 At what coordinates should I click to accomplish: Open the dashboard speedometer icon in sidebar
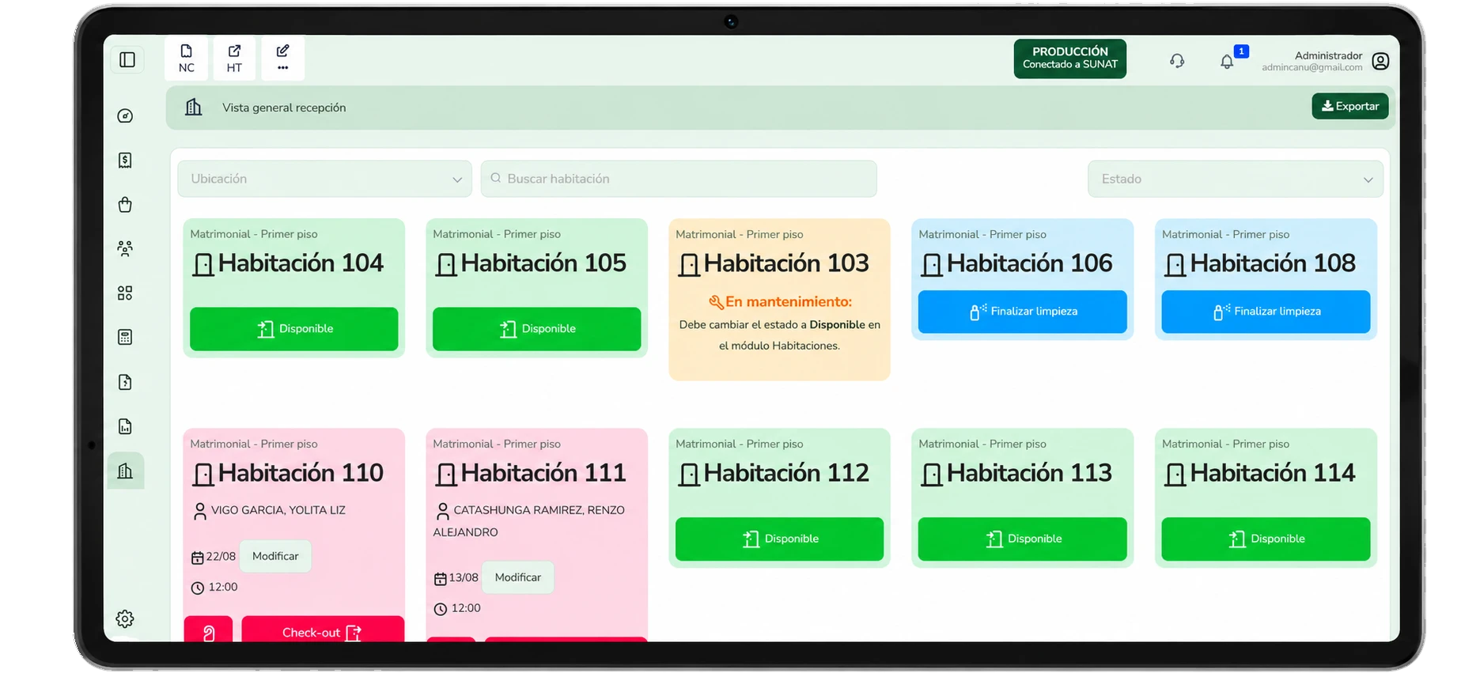(x=125, y=116)
